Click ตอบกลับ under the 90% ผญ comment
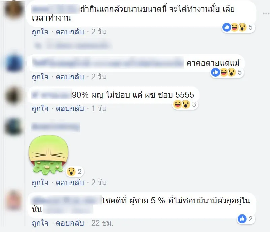This screenshot has width=270, height=232. [70, 108]
